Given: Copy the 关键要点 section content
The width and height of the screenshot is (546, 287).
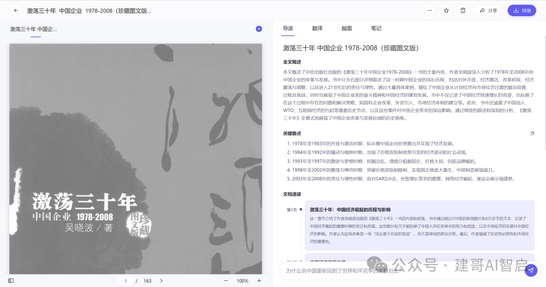Looking at the screenshot, I should tap(532, 134).
